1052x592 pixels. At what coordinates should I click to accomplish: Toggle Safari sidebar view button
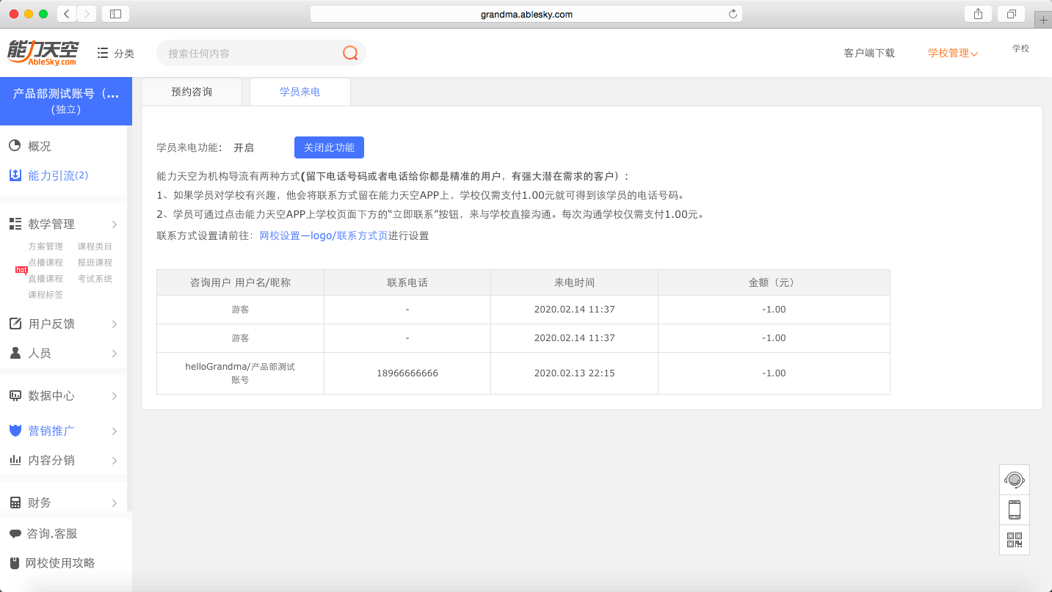(x=115, y=14)
